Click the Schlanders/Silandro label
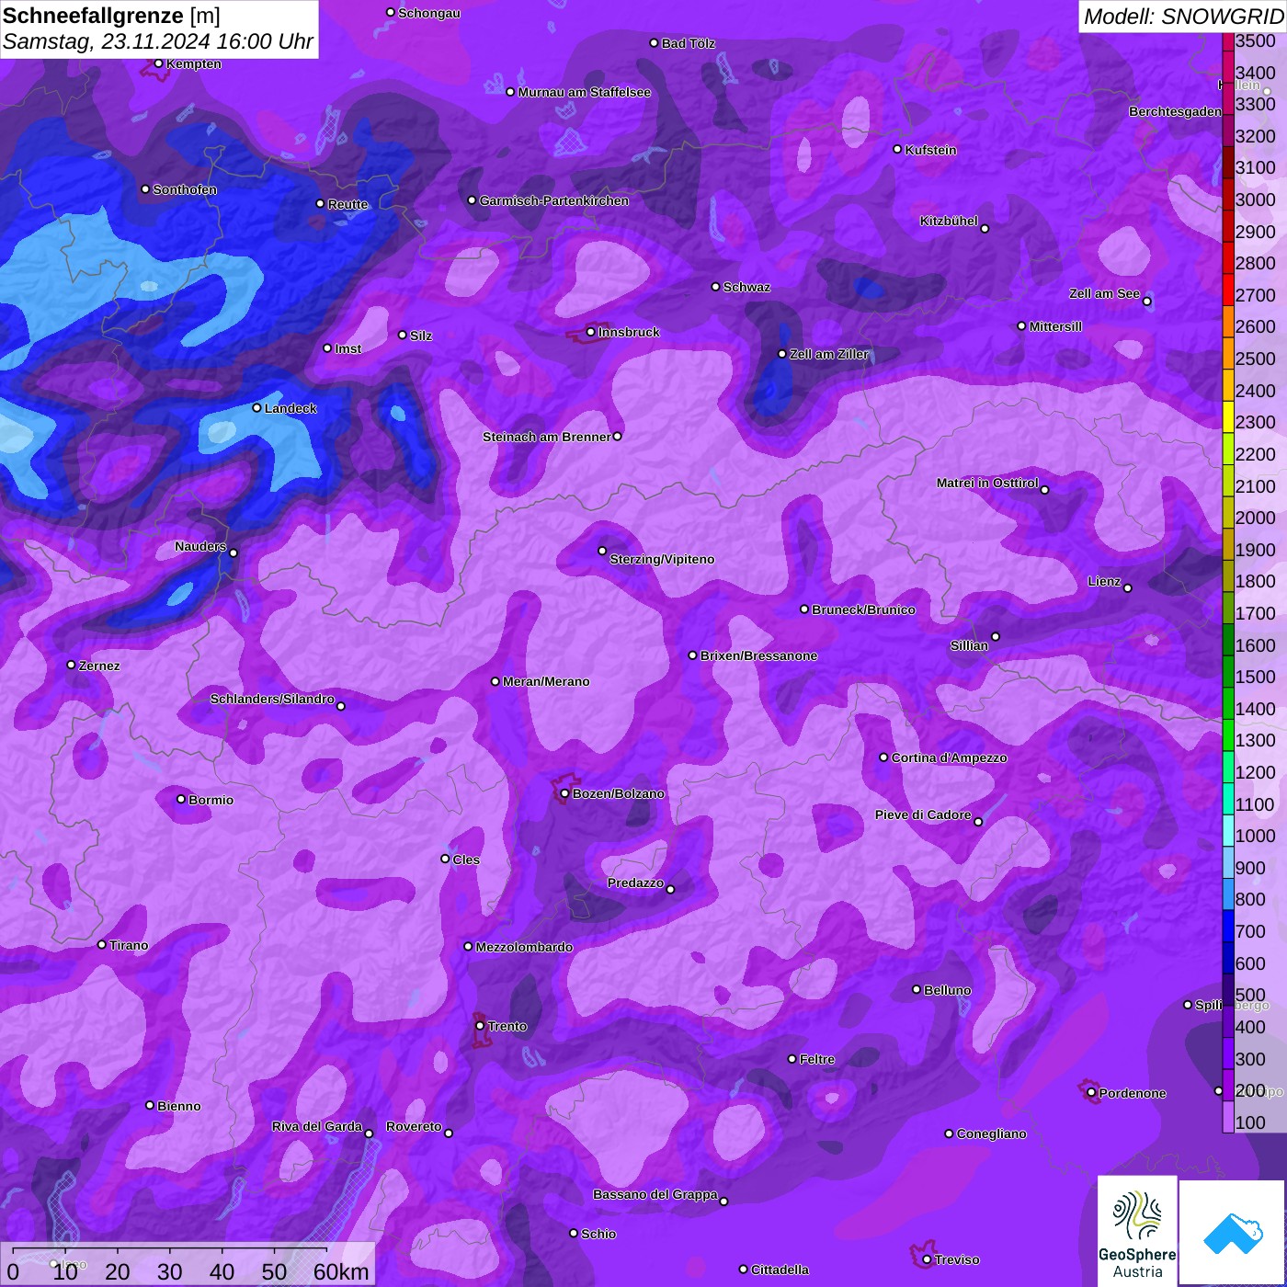Viewport: 1287px width, 1287px height. click(272, 699)
